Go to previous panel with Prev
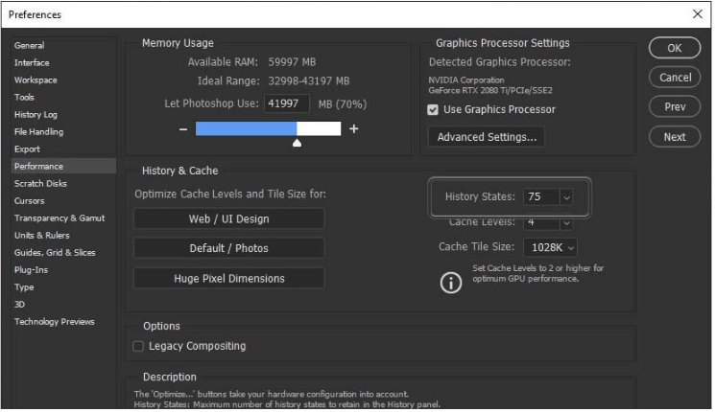 coord(676,107)
